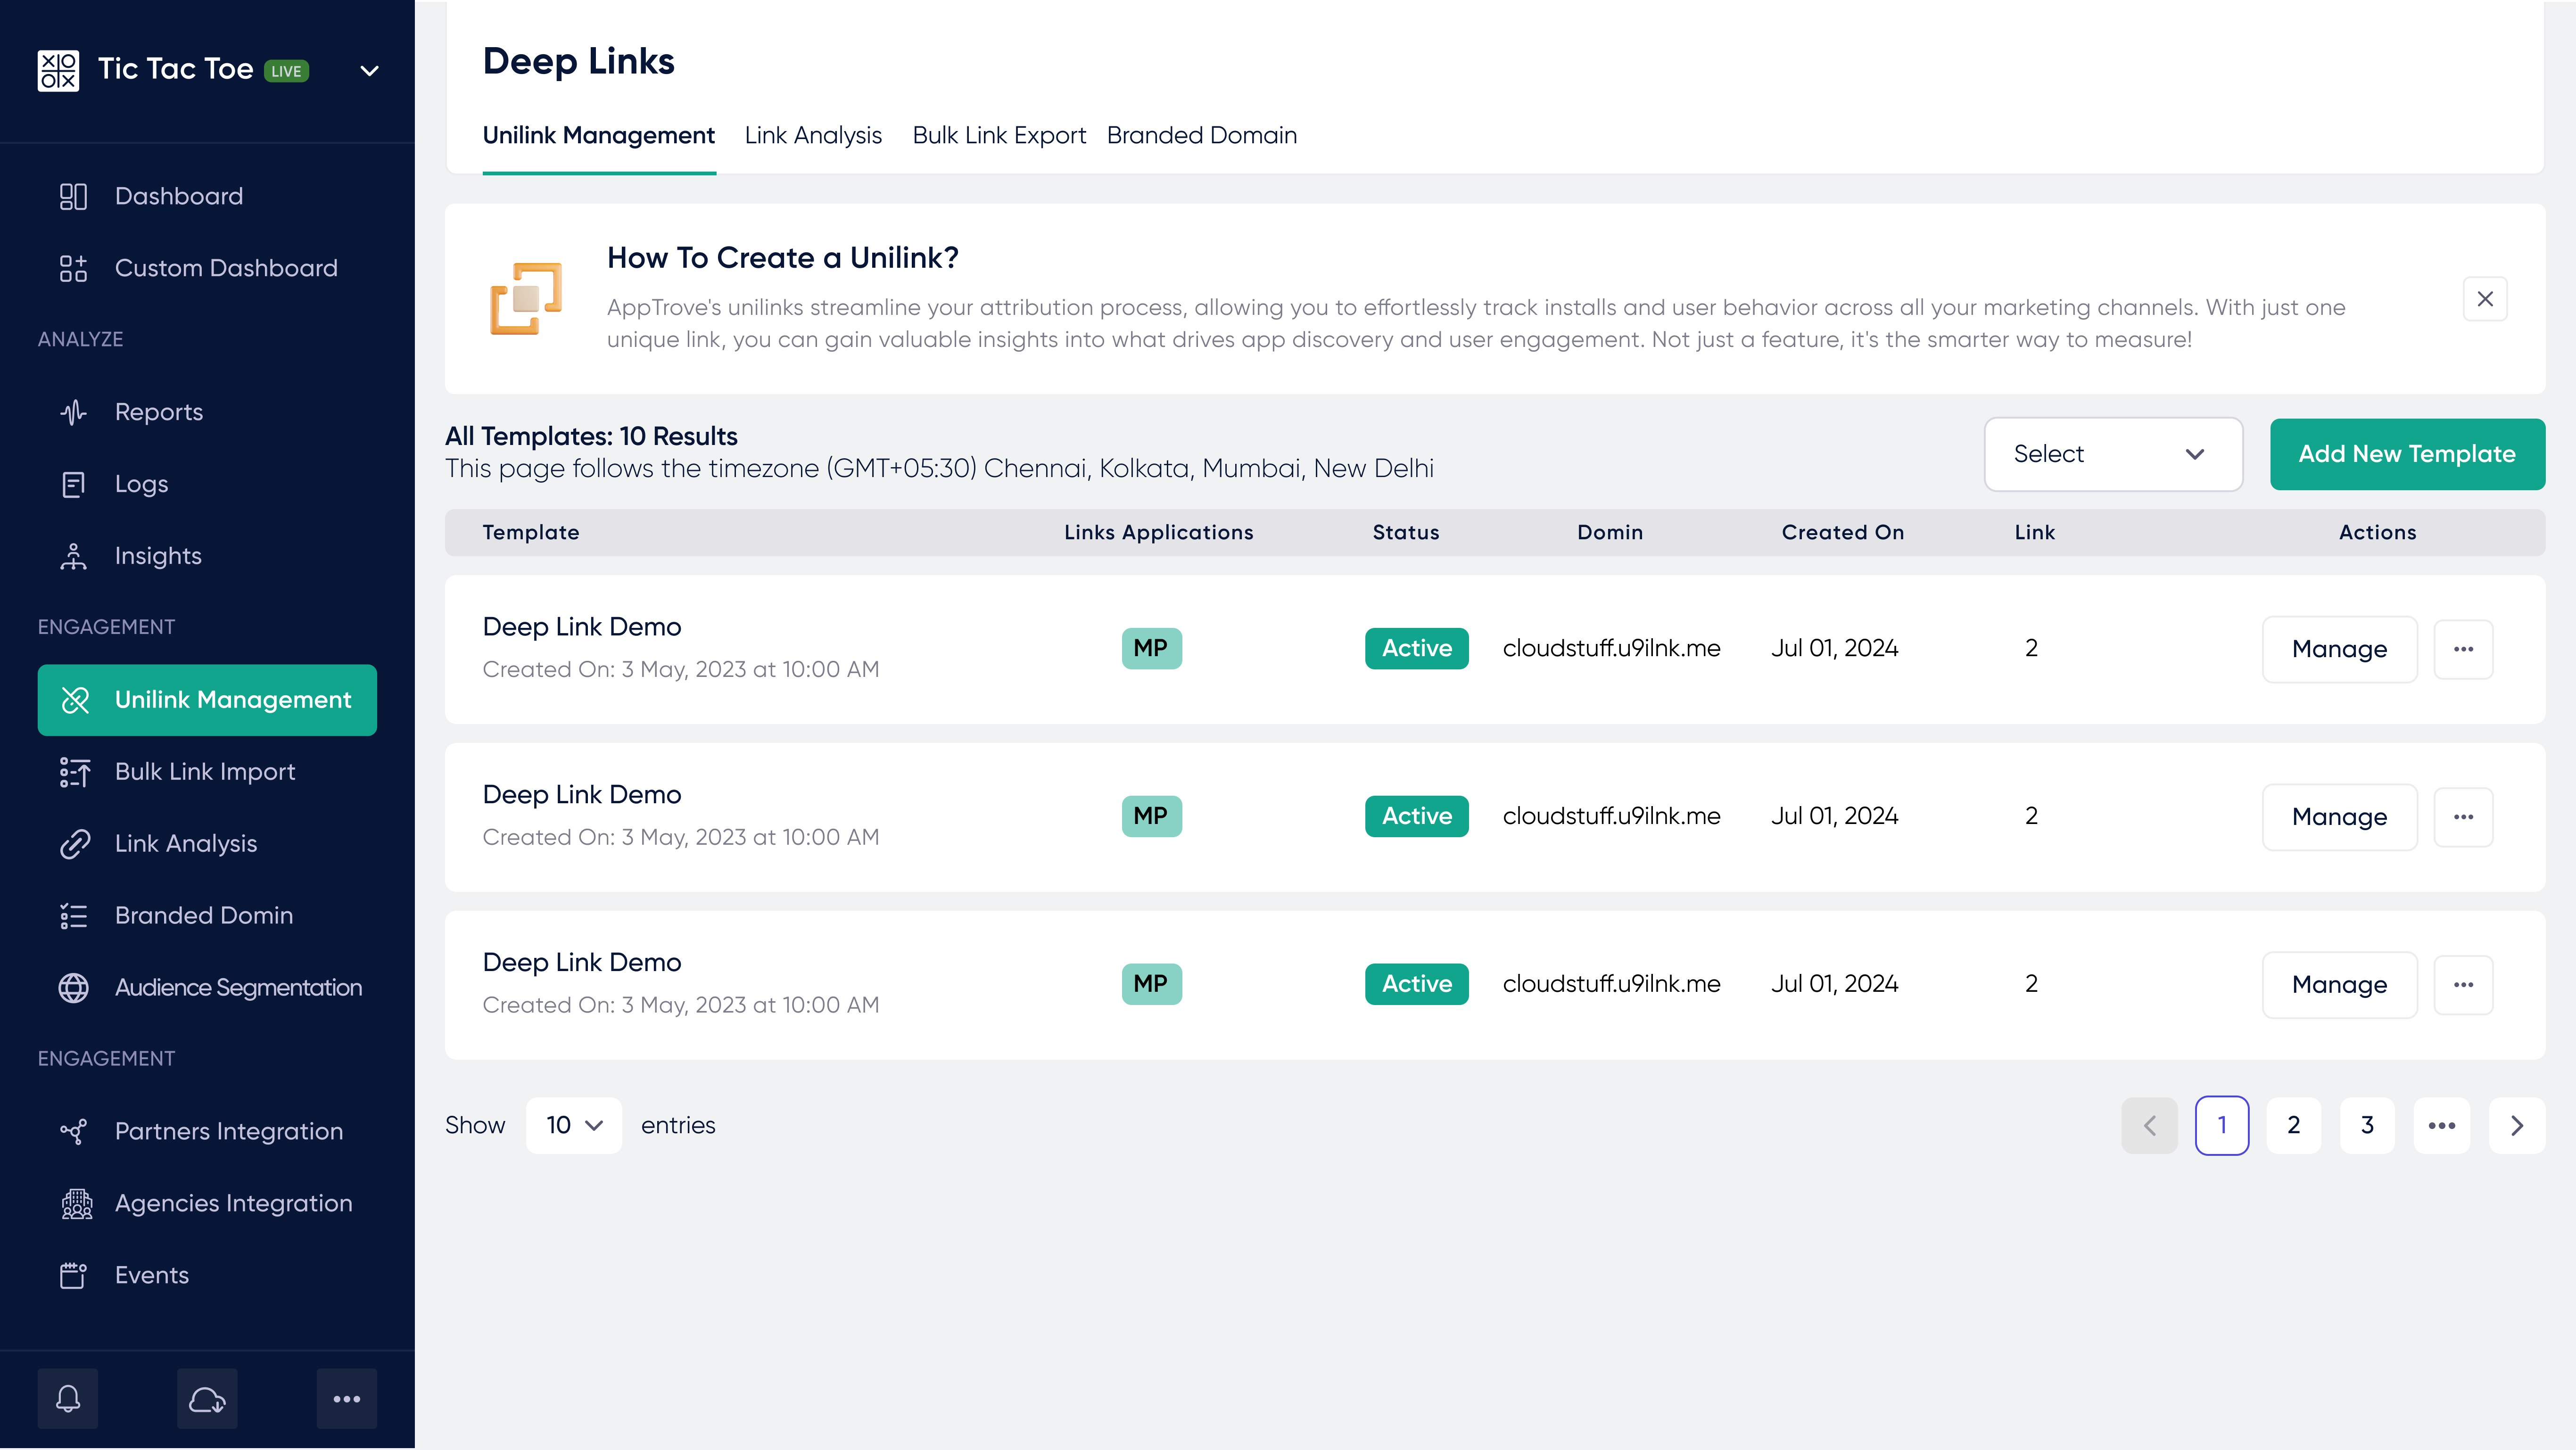Image resolution: width=2576 pixels, height=1450 pixels.
Task: Click the Links Applications column header
Action: click(x=1158, y=533)
